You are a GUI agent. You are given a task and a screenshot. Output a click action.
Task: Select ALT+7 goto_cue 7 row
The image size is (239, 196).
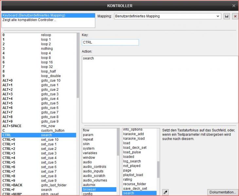[39, 112]
